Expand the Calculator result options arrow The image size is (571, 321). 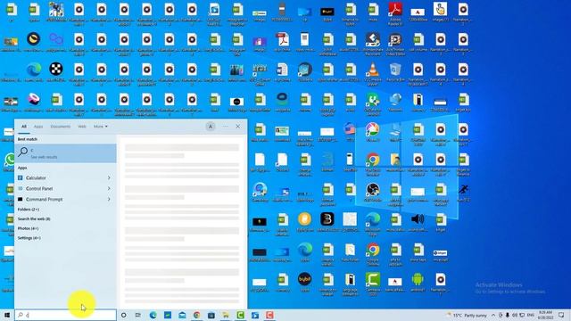tap(109, 178)
